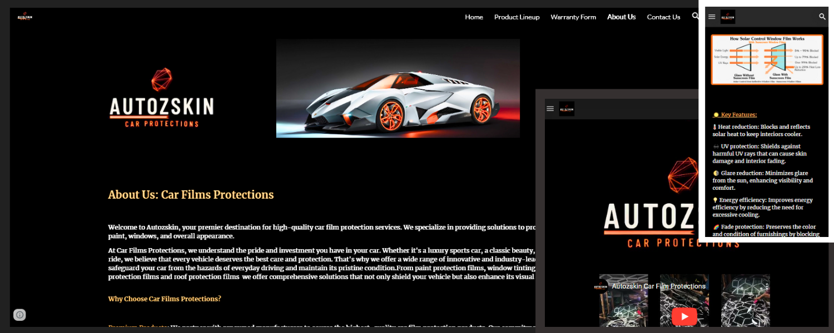Open search in the desktop view header
Viewport: 834px width, 333px height.
point(695,16)
